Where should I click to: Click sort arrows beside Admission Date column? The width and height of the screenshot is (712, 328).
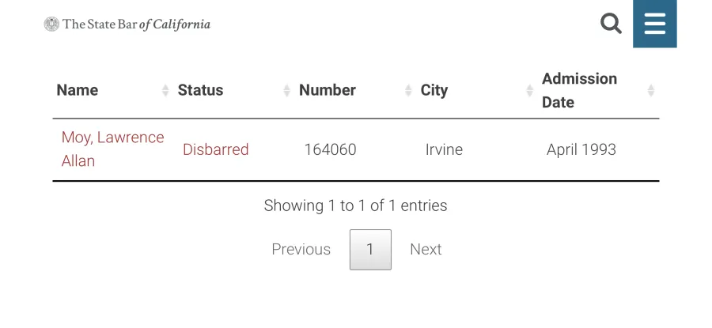click(x=651, y=91)
